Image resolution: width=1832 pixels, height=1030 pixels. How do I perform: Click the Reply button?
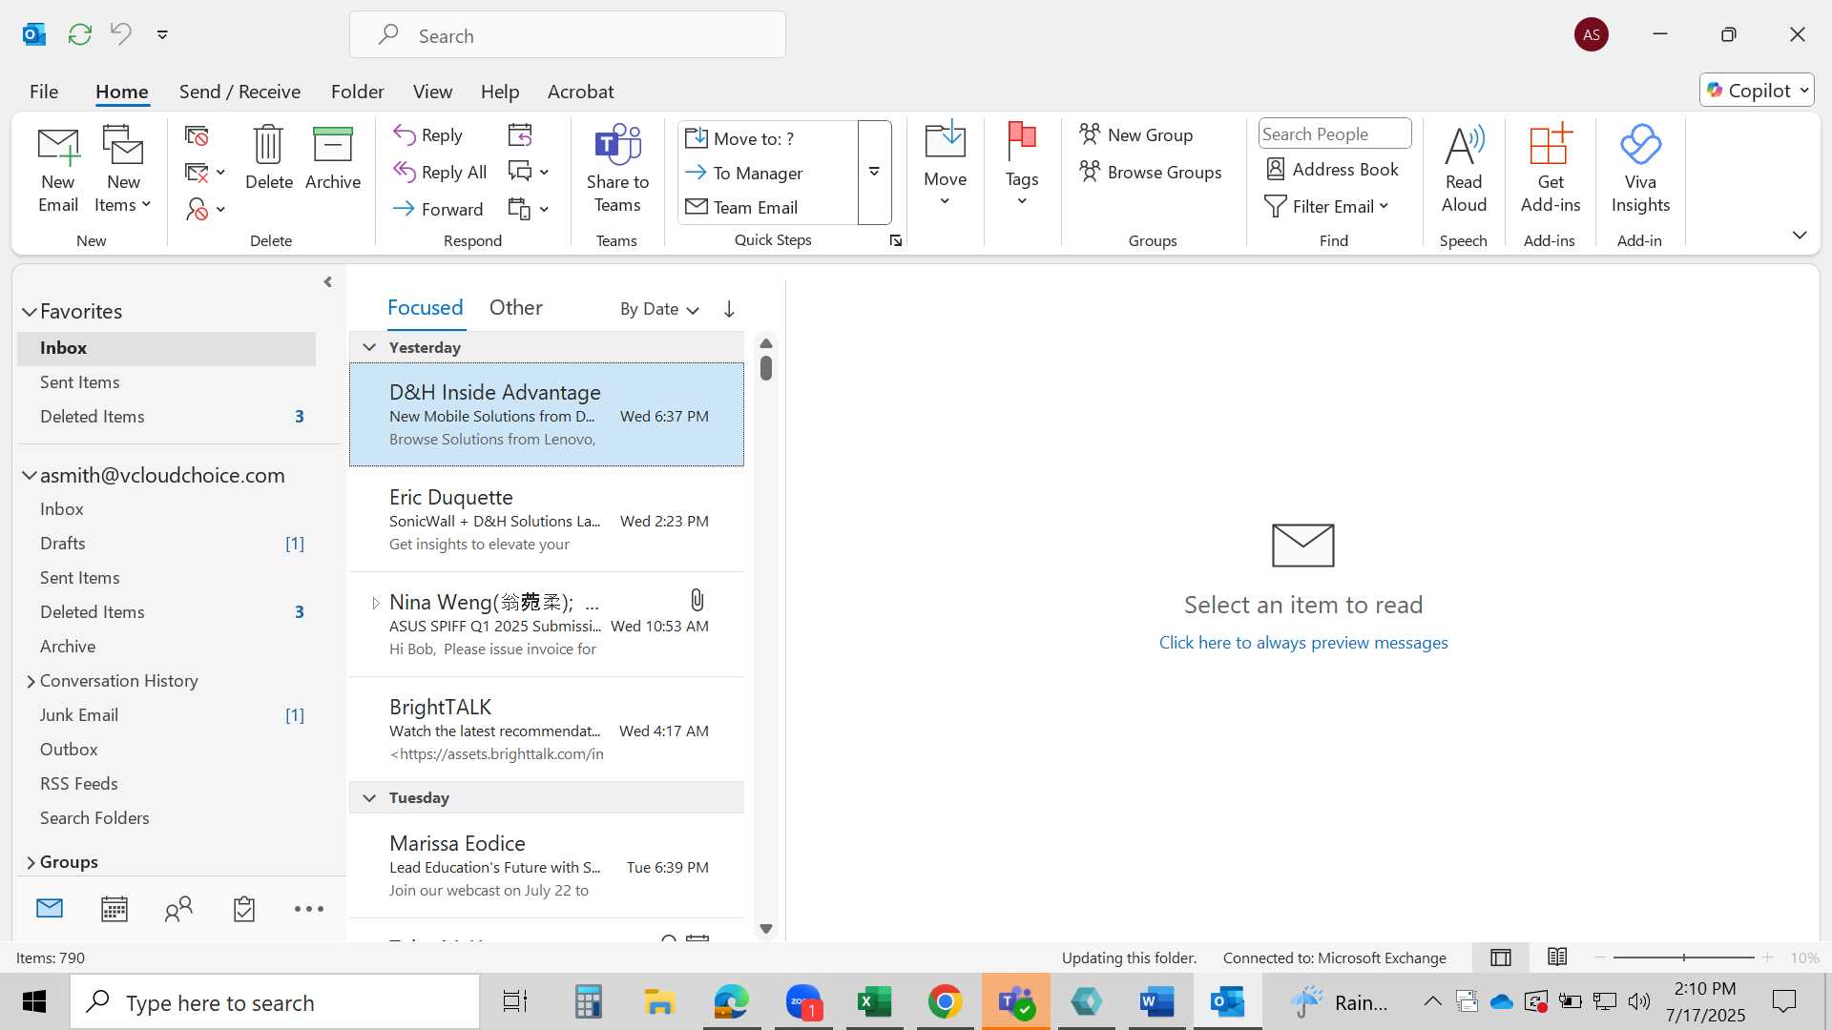428,135
